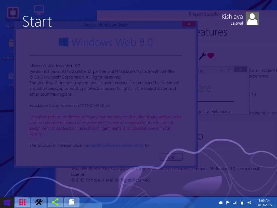Select the Unauthorized use warning paragraph

[x=105, y=125]
